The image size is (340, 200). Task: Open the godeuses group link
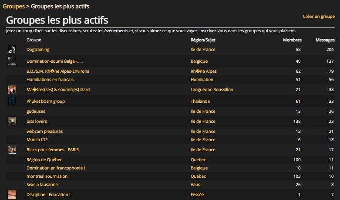36,112
